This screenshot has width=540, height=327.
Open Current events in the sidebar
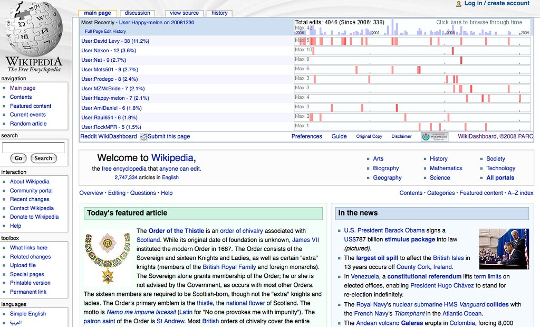click(x=27, y=115)
